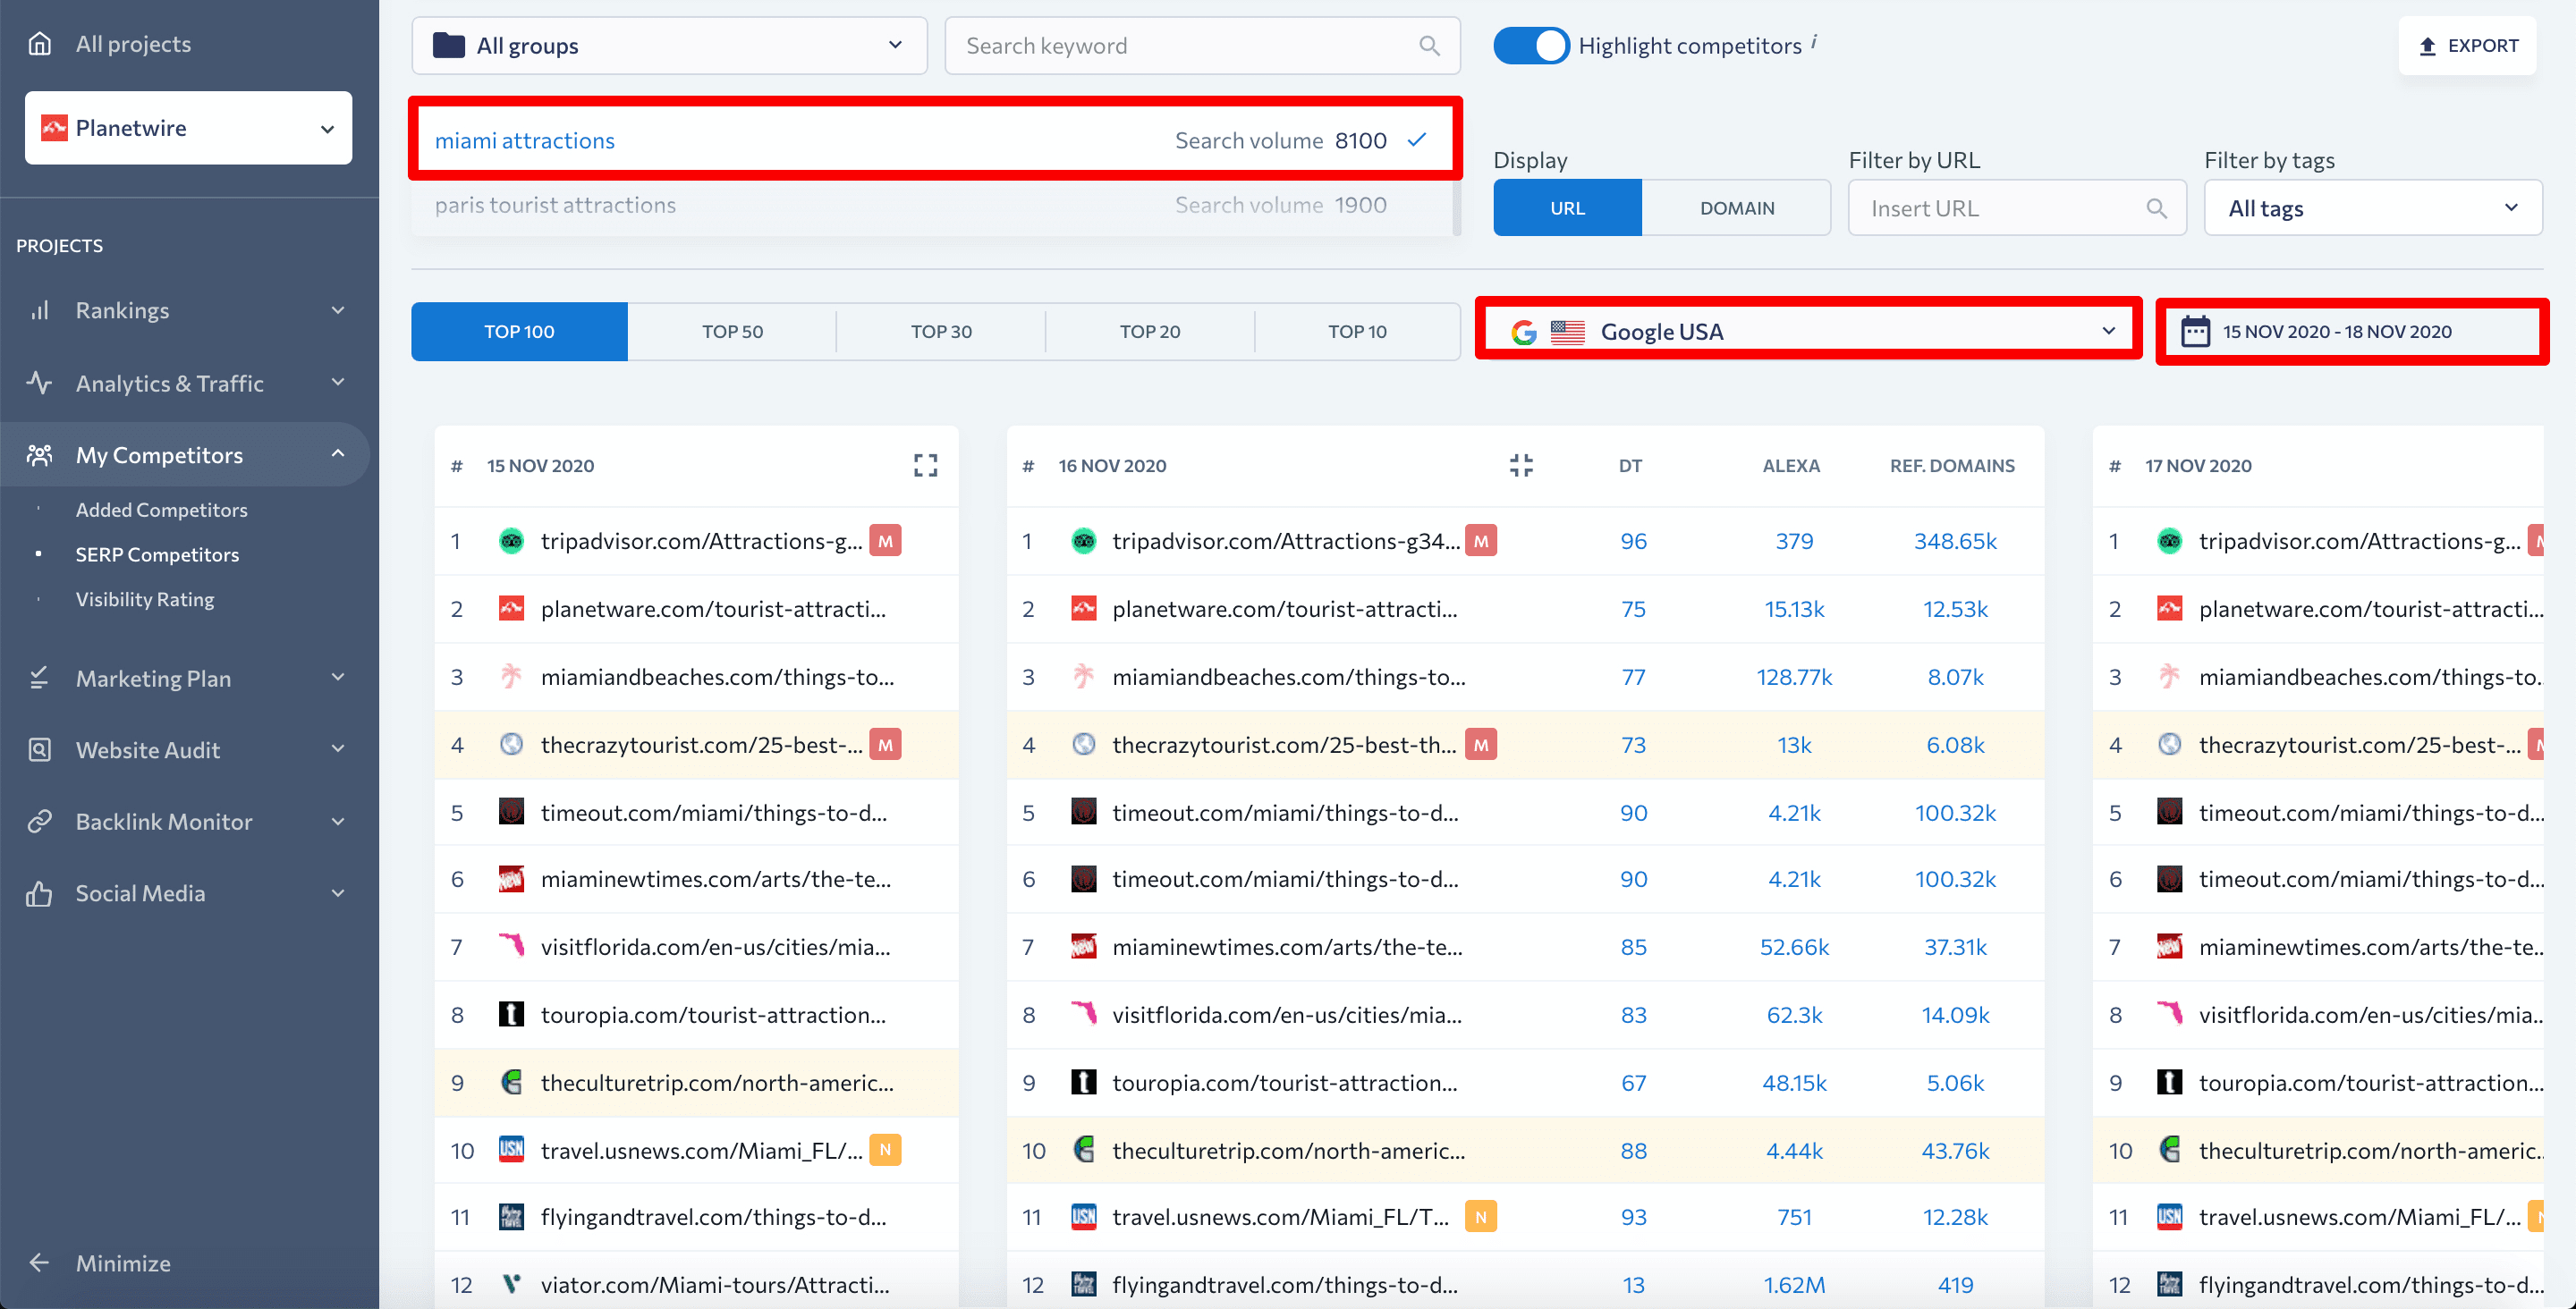Expand the Backlink Monitor chevron
The height and width of the screenshot is (1309, 2576).
coord(338,822)
